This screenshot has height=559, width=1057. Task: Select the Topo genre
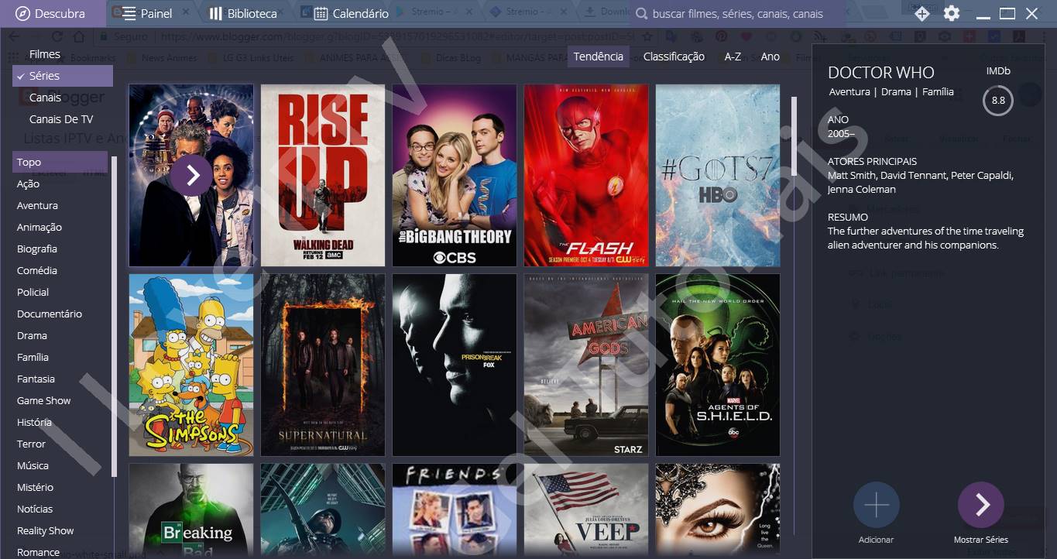(x=60, y=162)
